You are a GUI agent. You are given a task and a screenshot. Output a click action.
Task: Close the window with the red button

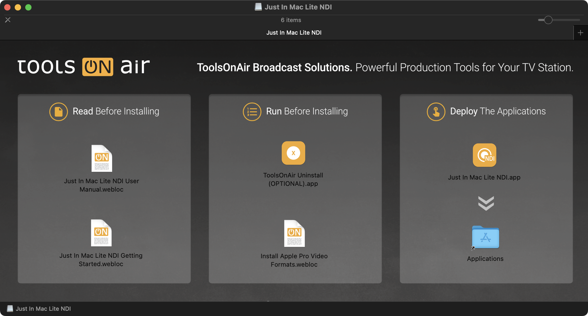click(x=7, y=7)
